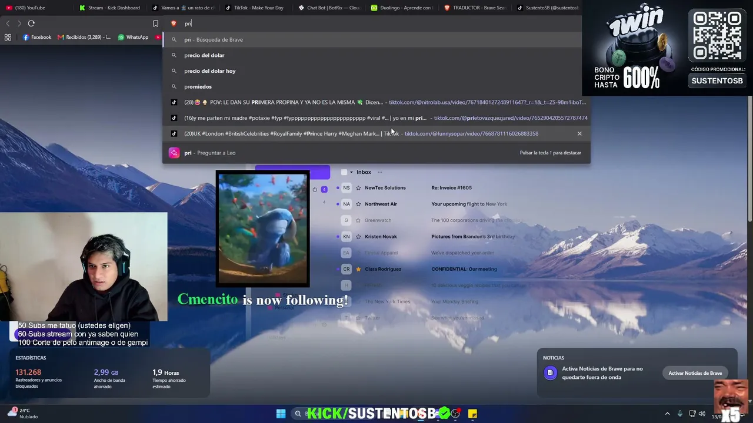
Task: Open the Chat Bot | BotRix tab
Action: 328,8
